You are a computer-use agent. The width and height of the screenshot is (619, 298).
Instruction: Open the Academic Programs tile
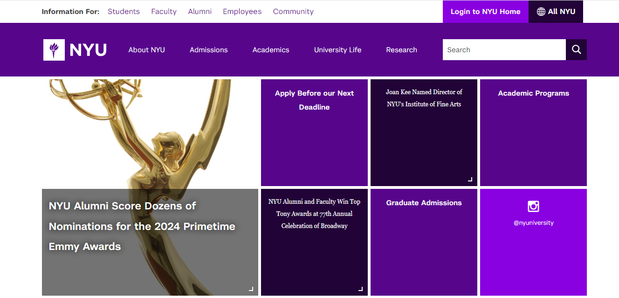tap(533, 132)
